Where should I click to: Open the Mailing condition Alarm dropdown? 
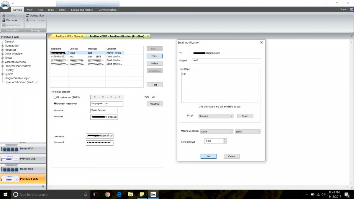[x=217, y=131]
